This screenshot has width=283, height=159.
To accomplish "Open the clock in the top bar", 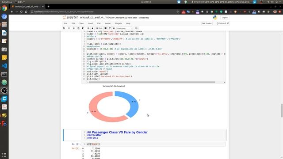I will [146, 2].
